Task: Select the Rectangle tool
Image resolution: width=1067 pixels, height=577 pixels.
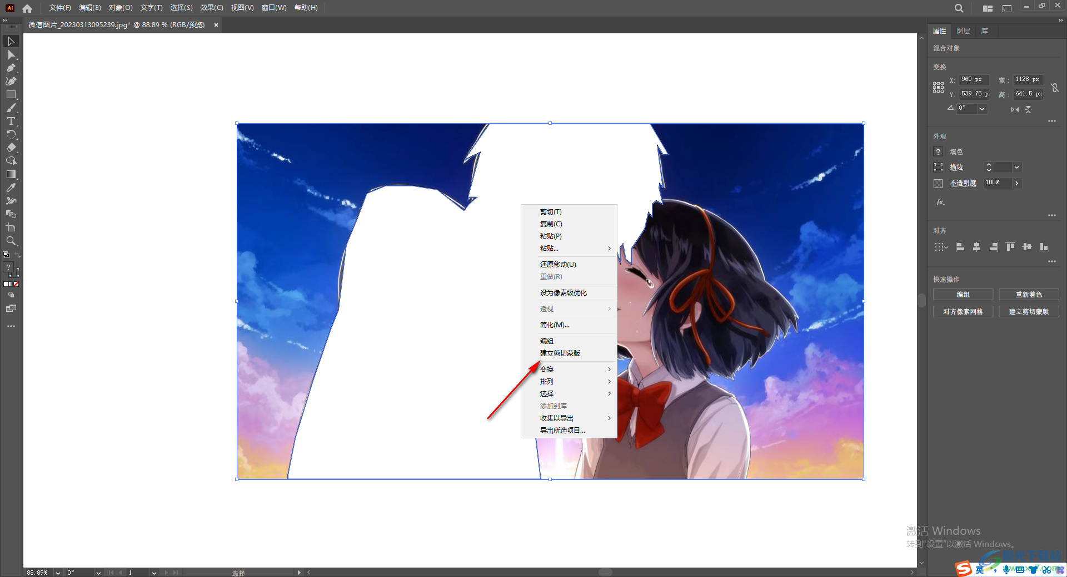Action: 11,95
